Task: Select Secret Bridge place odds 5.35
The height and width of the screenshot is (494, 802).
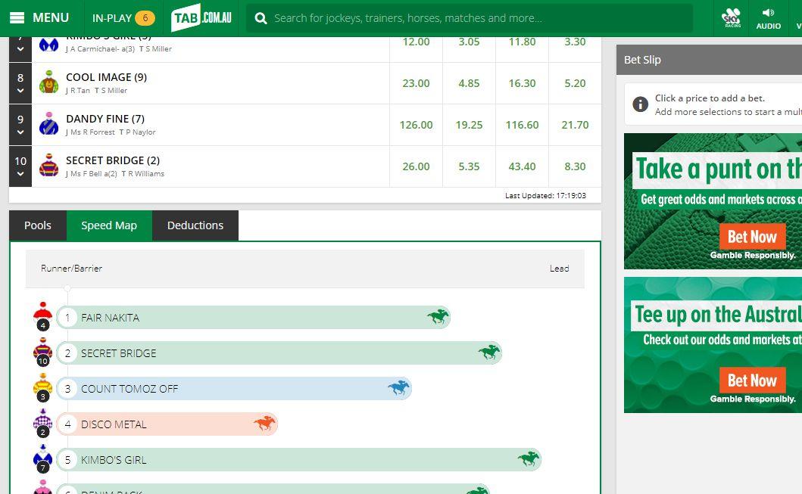Action: point(469,166)
